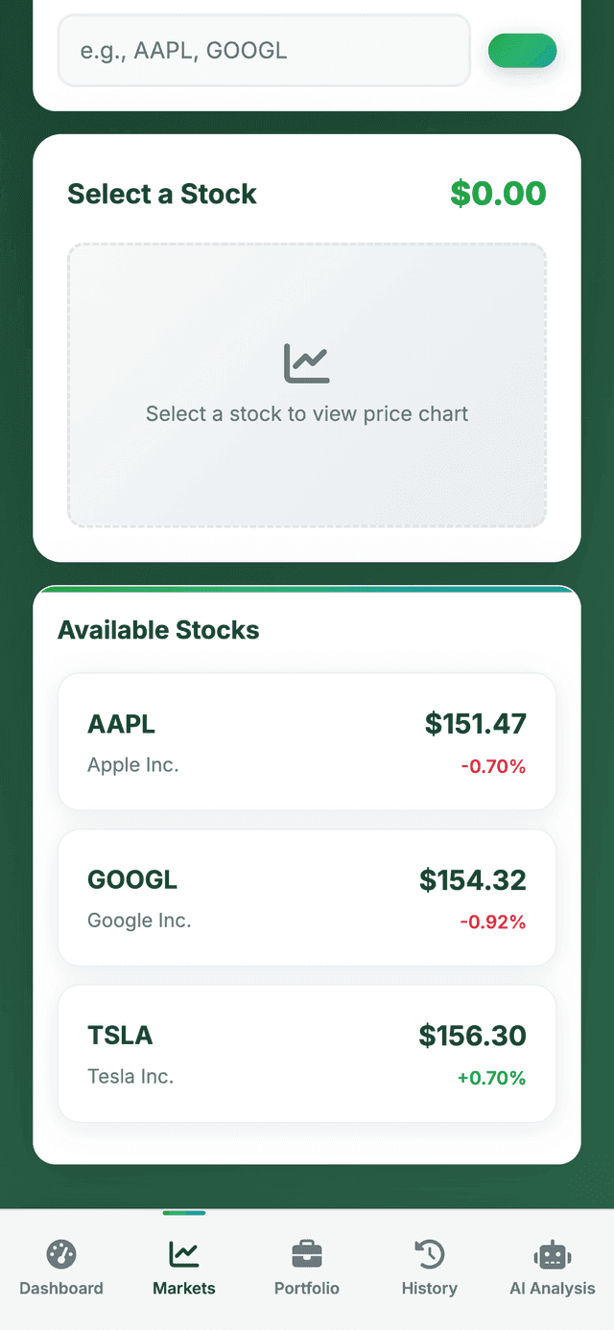The image size is (614, 1330).
Task: Choose Tesla Inc. stock card
Action: 306,1052
